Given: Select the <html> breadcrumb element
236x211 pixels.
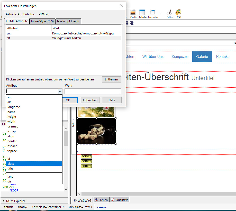Looking at the screenshot, I should point(8,207).
